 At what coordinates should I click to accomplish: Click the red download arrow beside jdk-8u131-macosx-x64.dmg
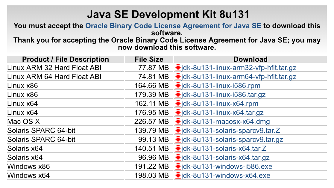178,122
